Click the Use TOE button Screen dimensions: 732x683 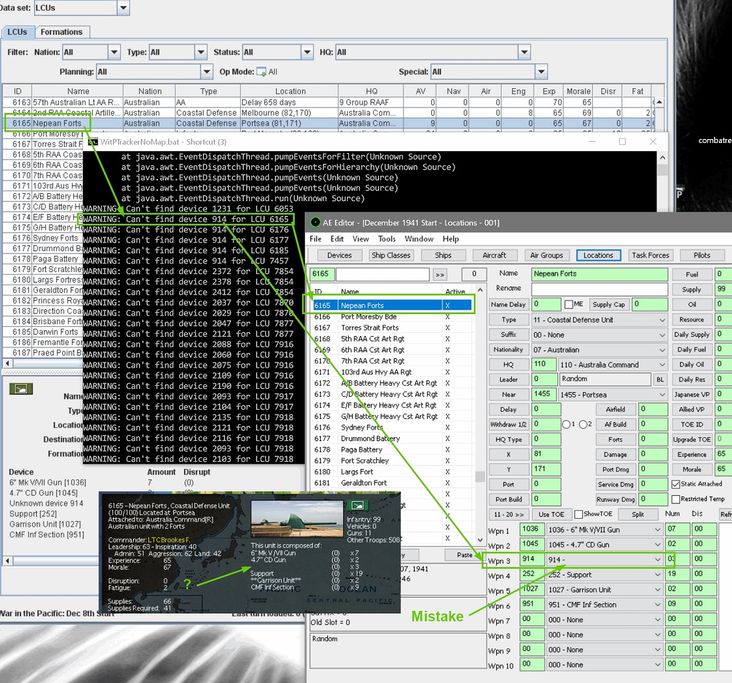pos(551,515)
